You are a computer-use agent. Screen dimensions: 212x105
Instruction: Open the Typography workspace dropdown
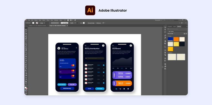click(158, 20)
